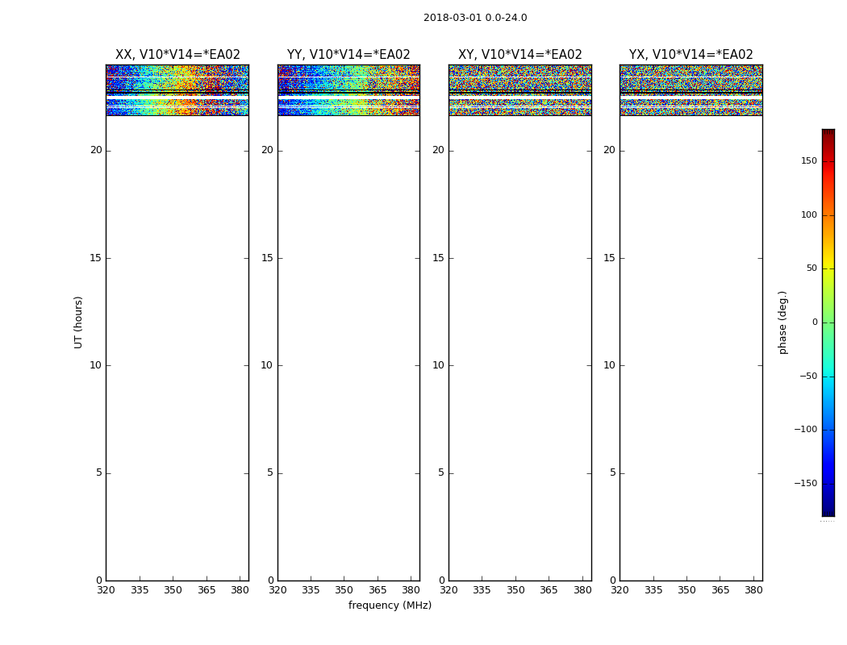Screen dimensions: 847x645
Task: Click the colorbar tick label −100
Action: [806, 430]
